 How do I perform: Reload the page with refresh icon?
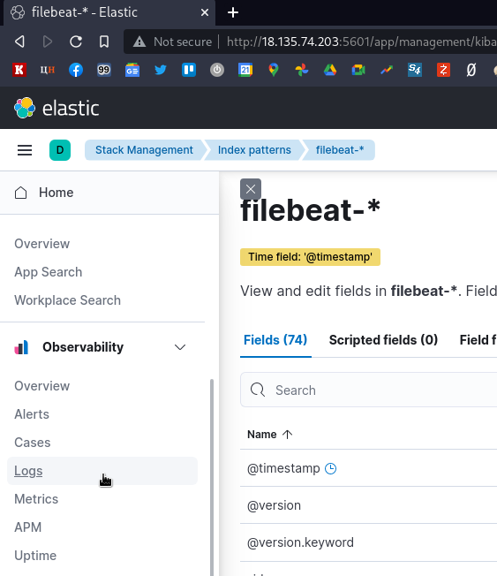click(76, 42)
